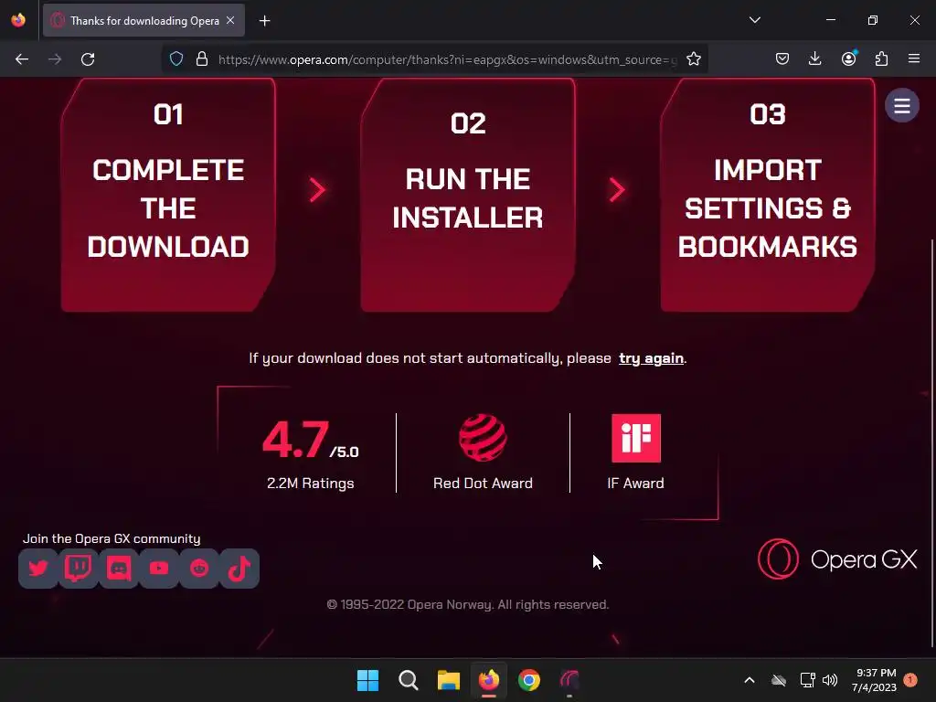
Task: Open the Discord community icon
Action: click(x=119, y=569)
